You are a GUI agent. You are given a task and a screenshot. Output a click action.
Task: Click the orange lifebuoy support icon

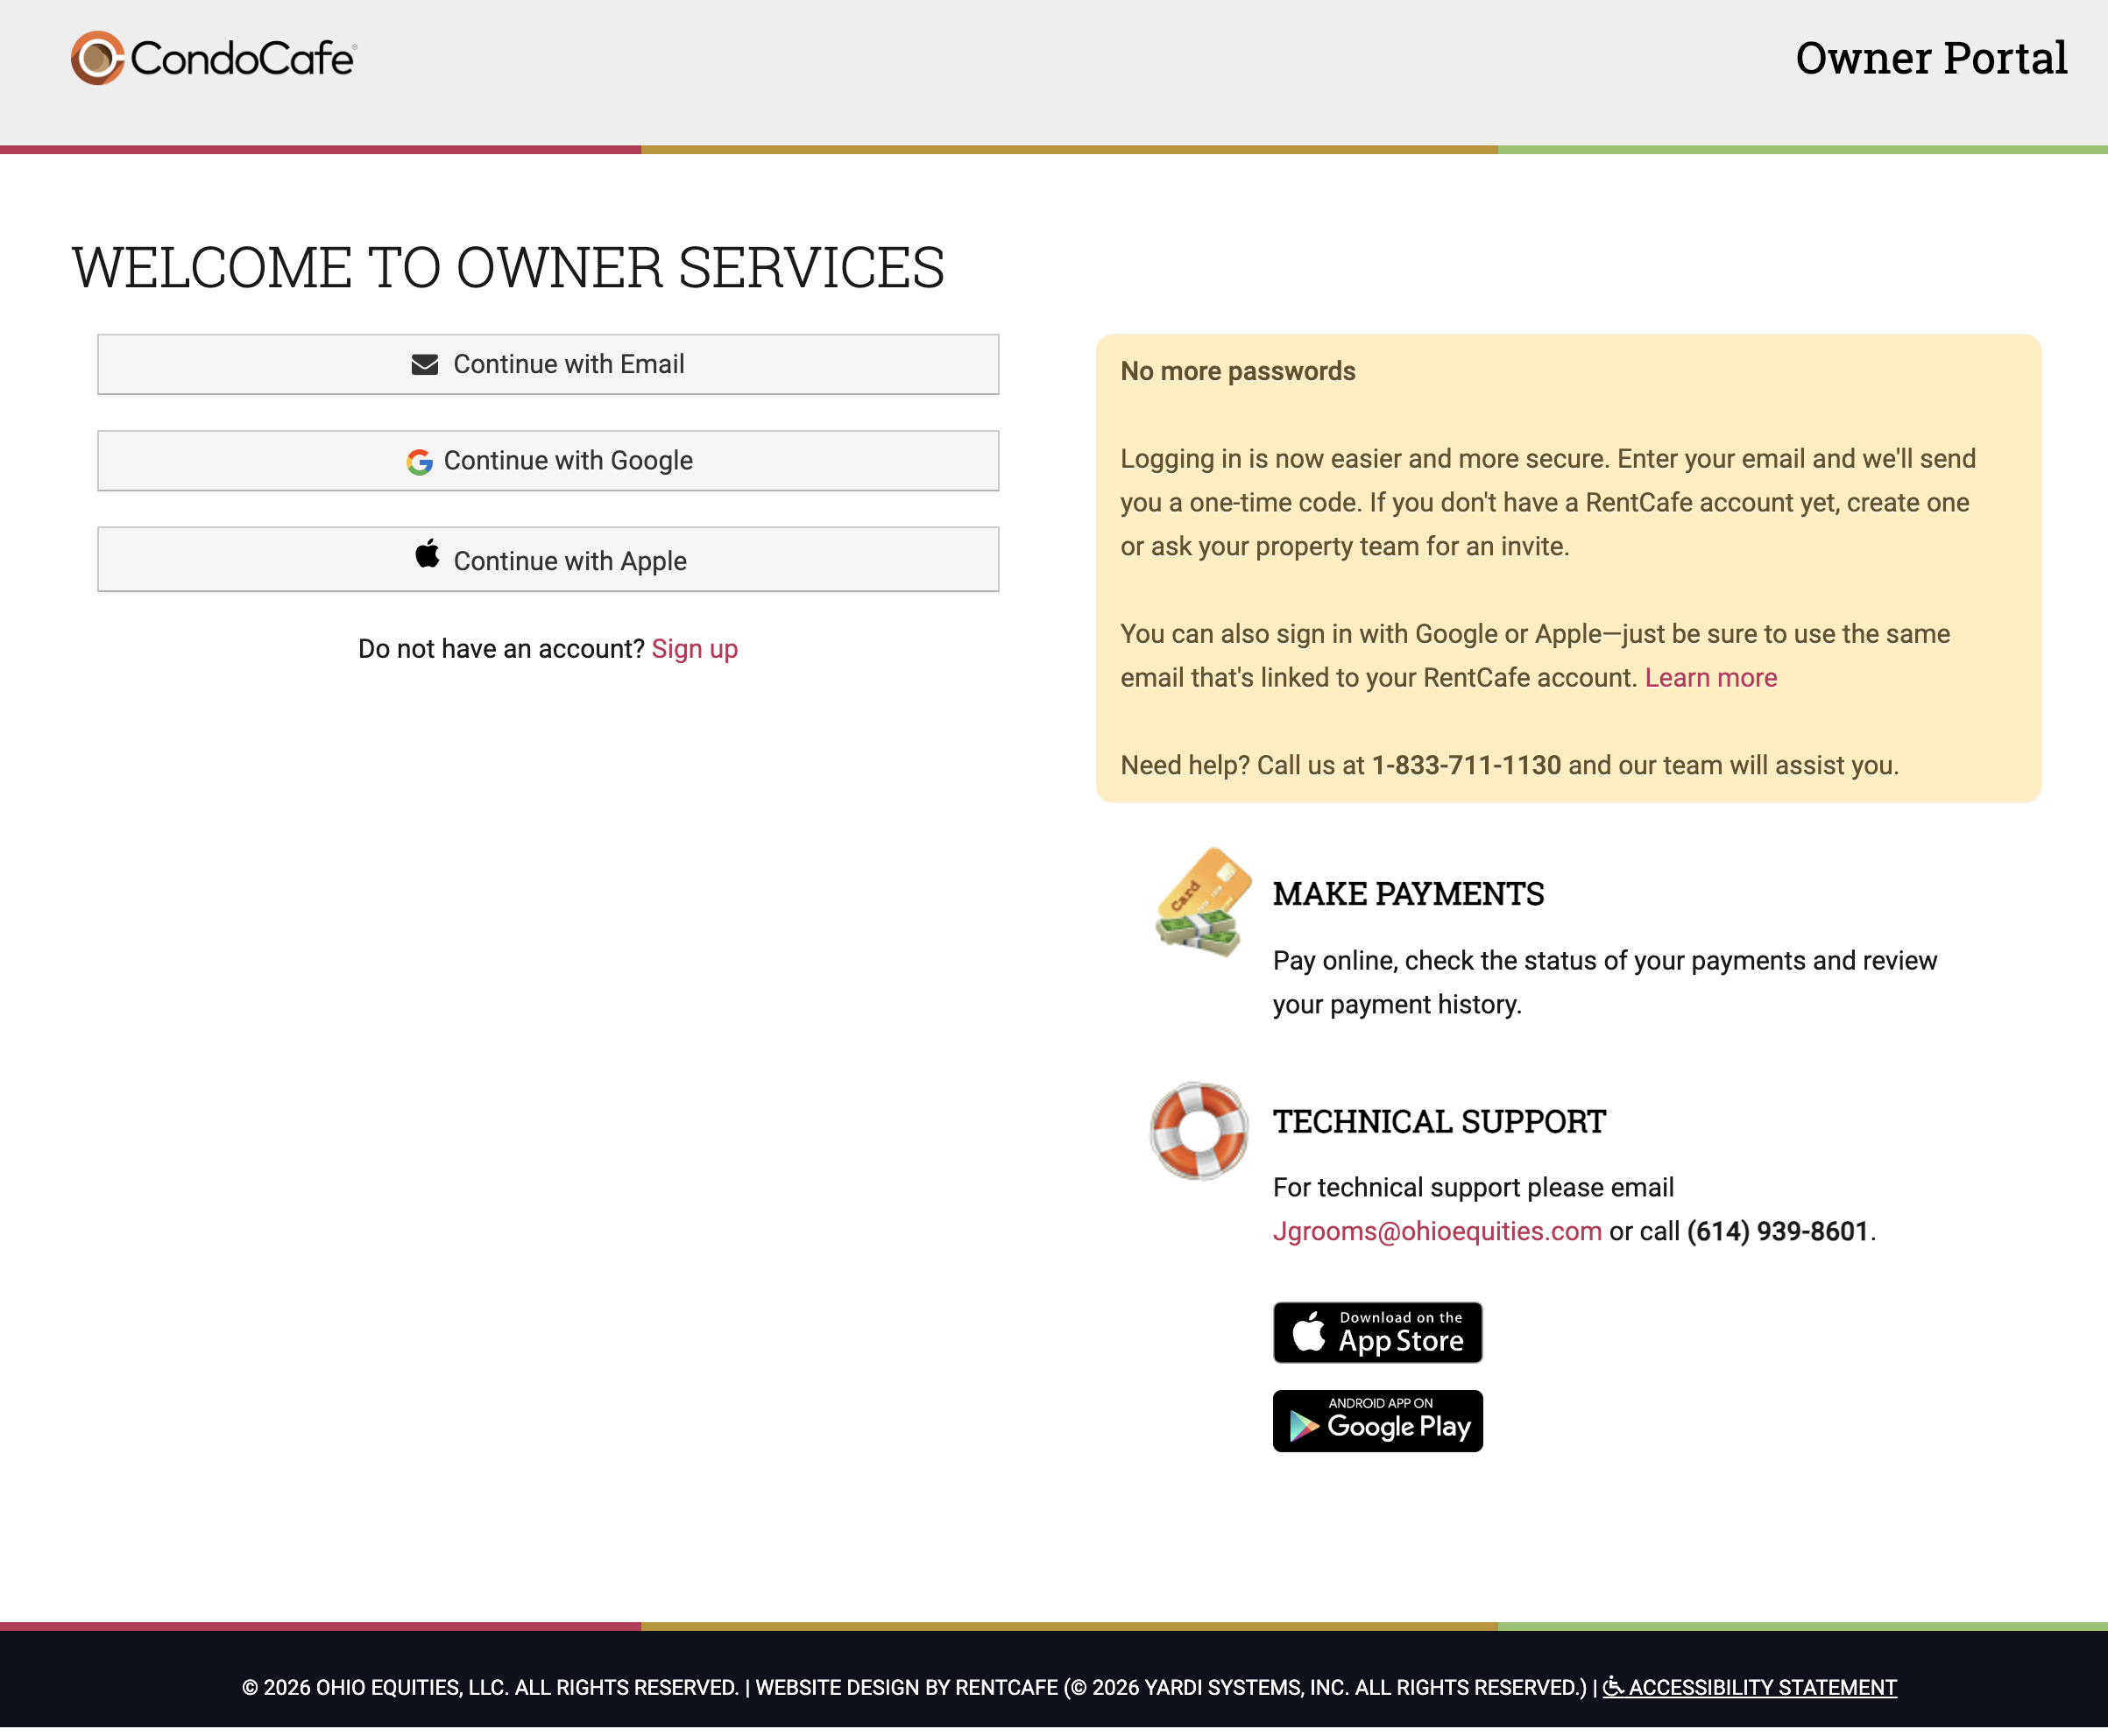1199,1131
